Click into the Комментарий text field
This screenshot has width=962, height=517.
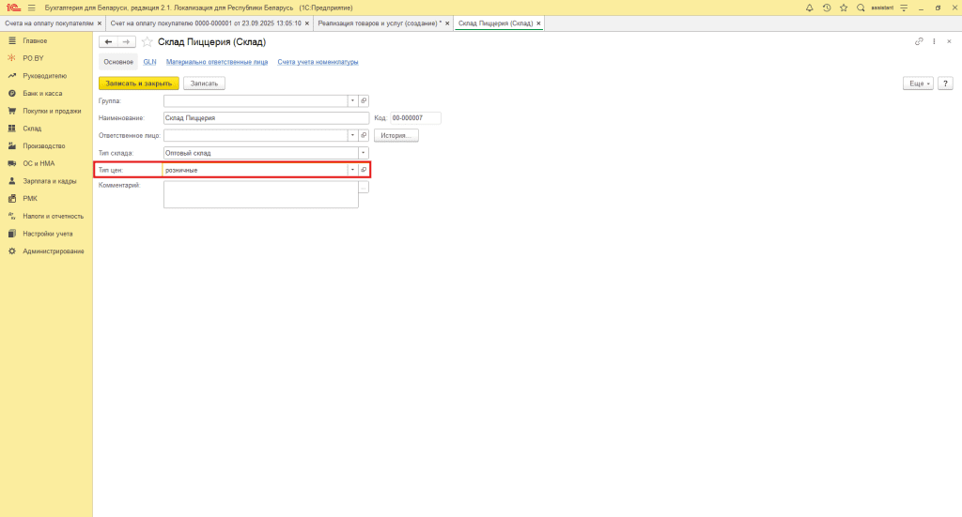260,194
